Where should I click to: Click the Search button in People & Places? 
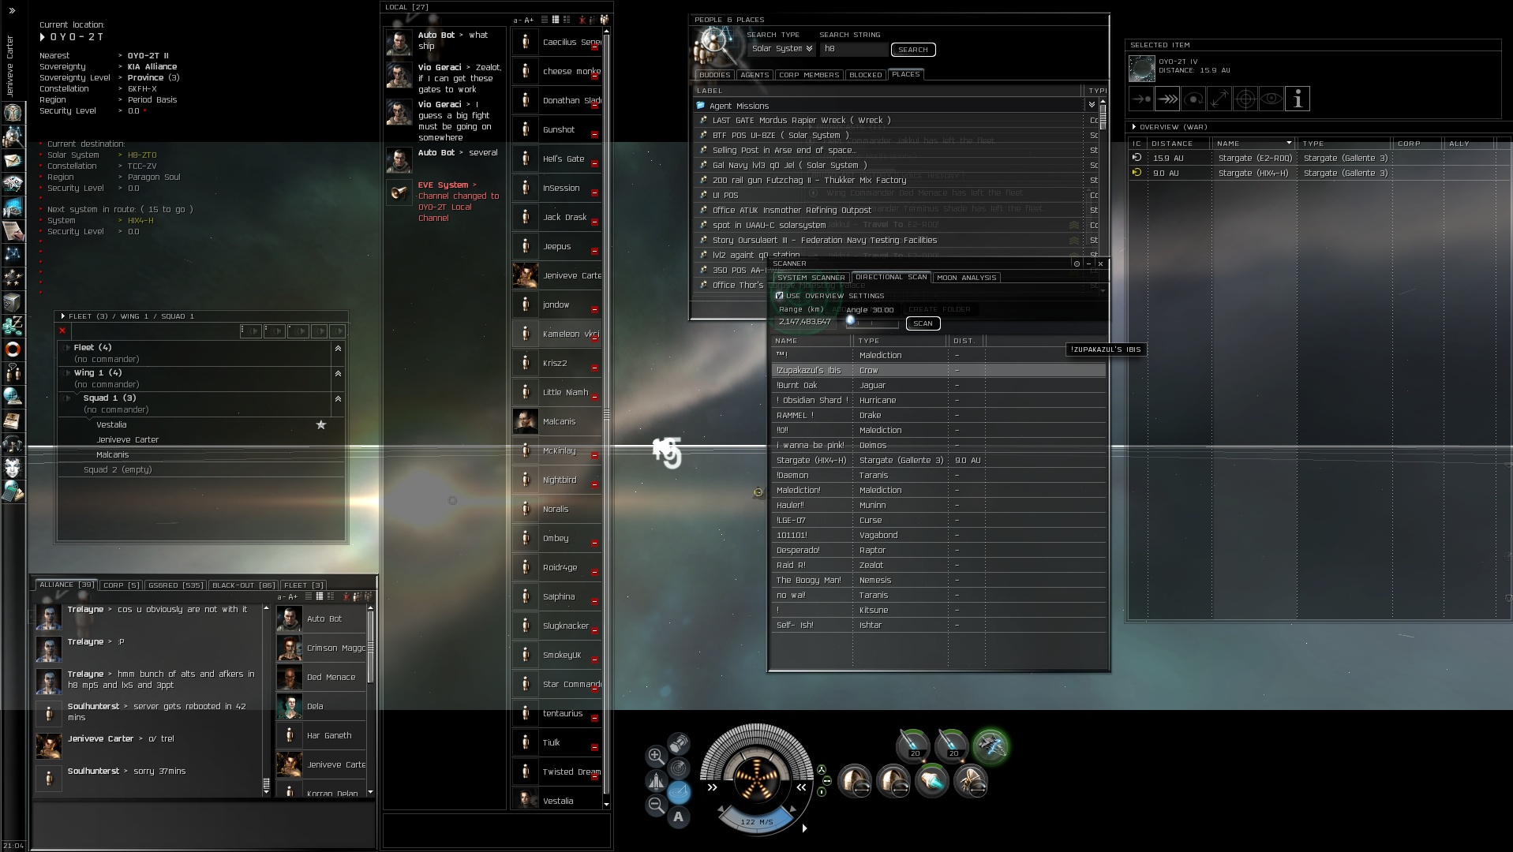click(913, 50)
